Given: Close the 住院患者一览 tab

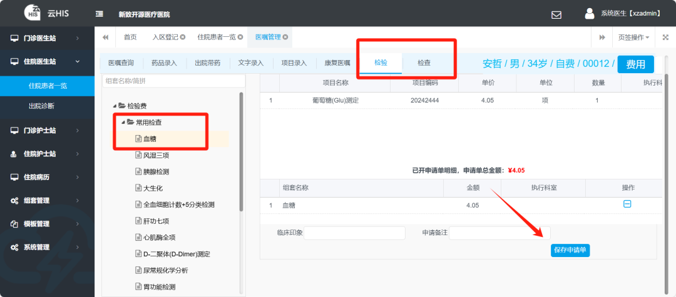Looking at the screenshot, I should tap(240, 38).
